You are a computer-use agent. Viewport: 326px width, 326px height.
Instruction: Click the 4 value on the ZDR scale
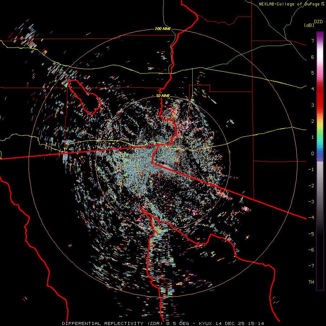tap(313, 89)
